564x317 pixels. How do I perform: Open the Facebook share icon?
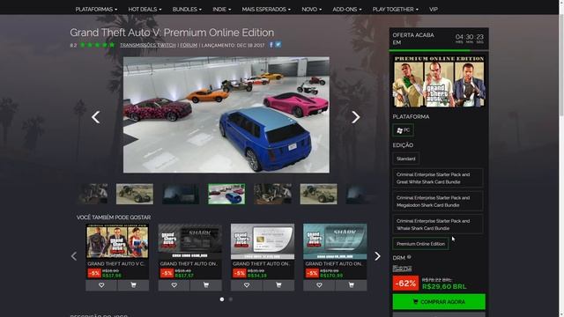tap(271, 45)
